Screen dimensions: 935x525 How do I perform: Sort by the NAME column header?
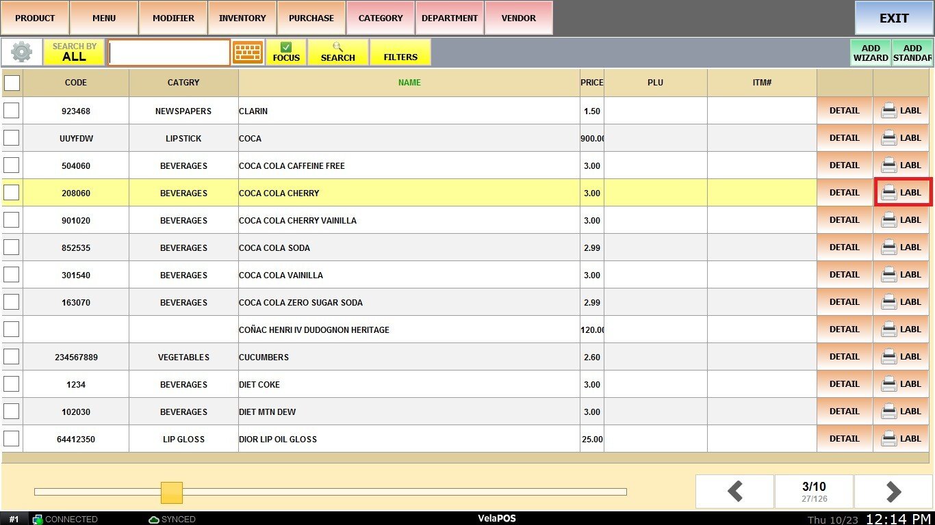(409, 83)
